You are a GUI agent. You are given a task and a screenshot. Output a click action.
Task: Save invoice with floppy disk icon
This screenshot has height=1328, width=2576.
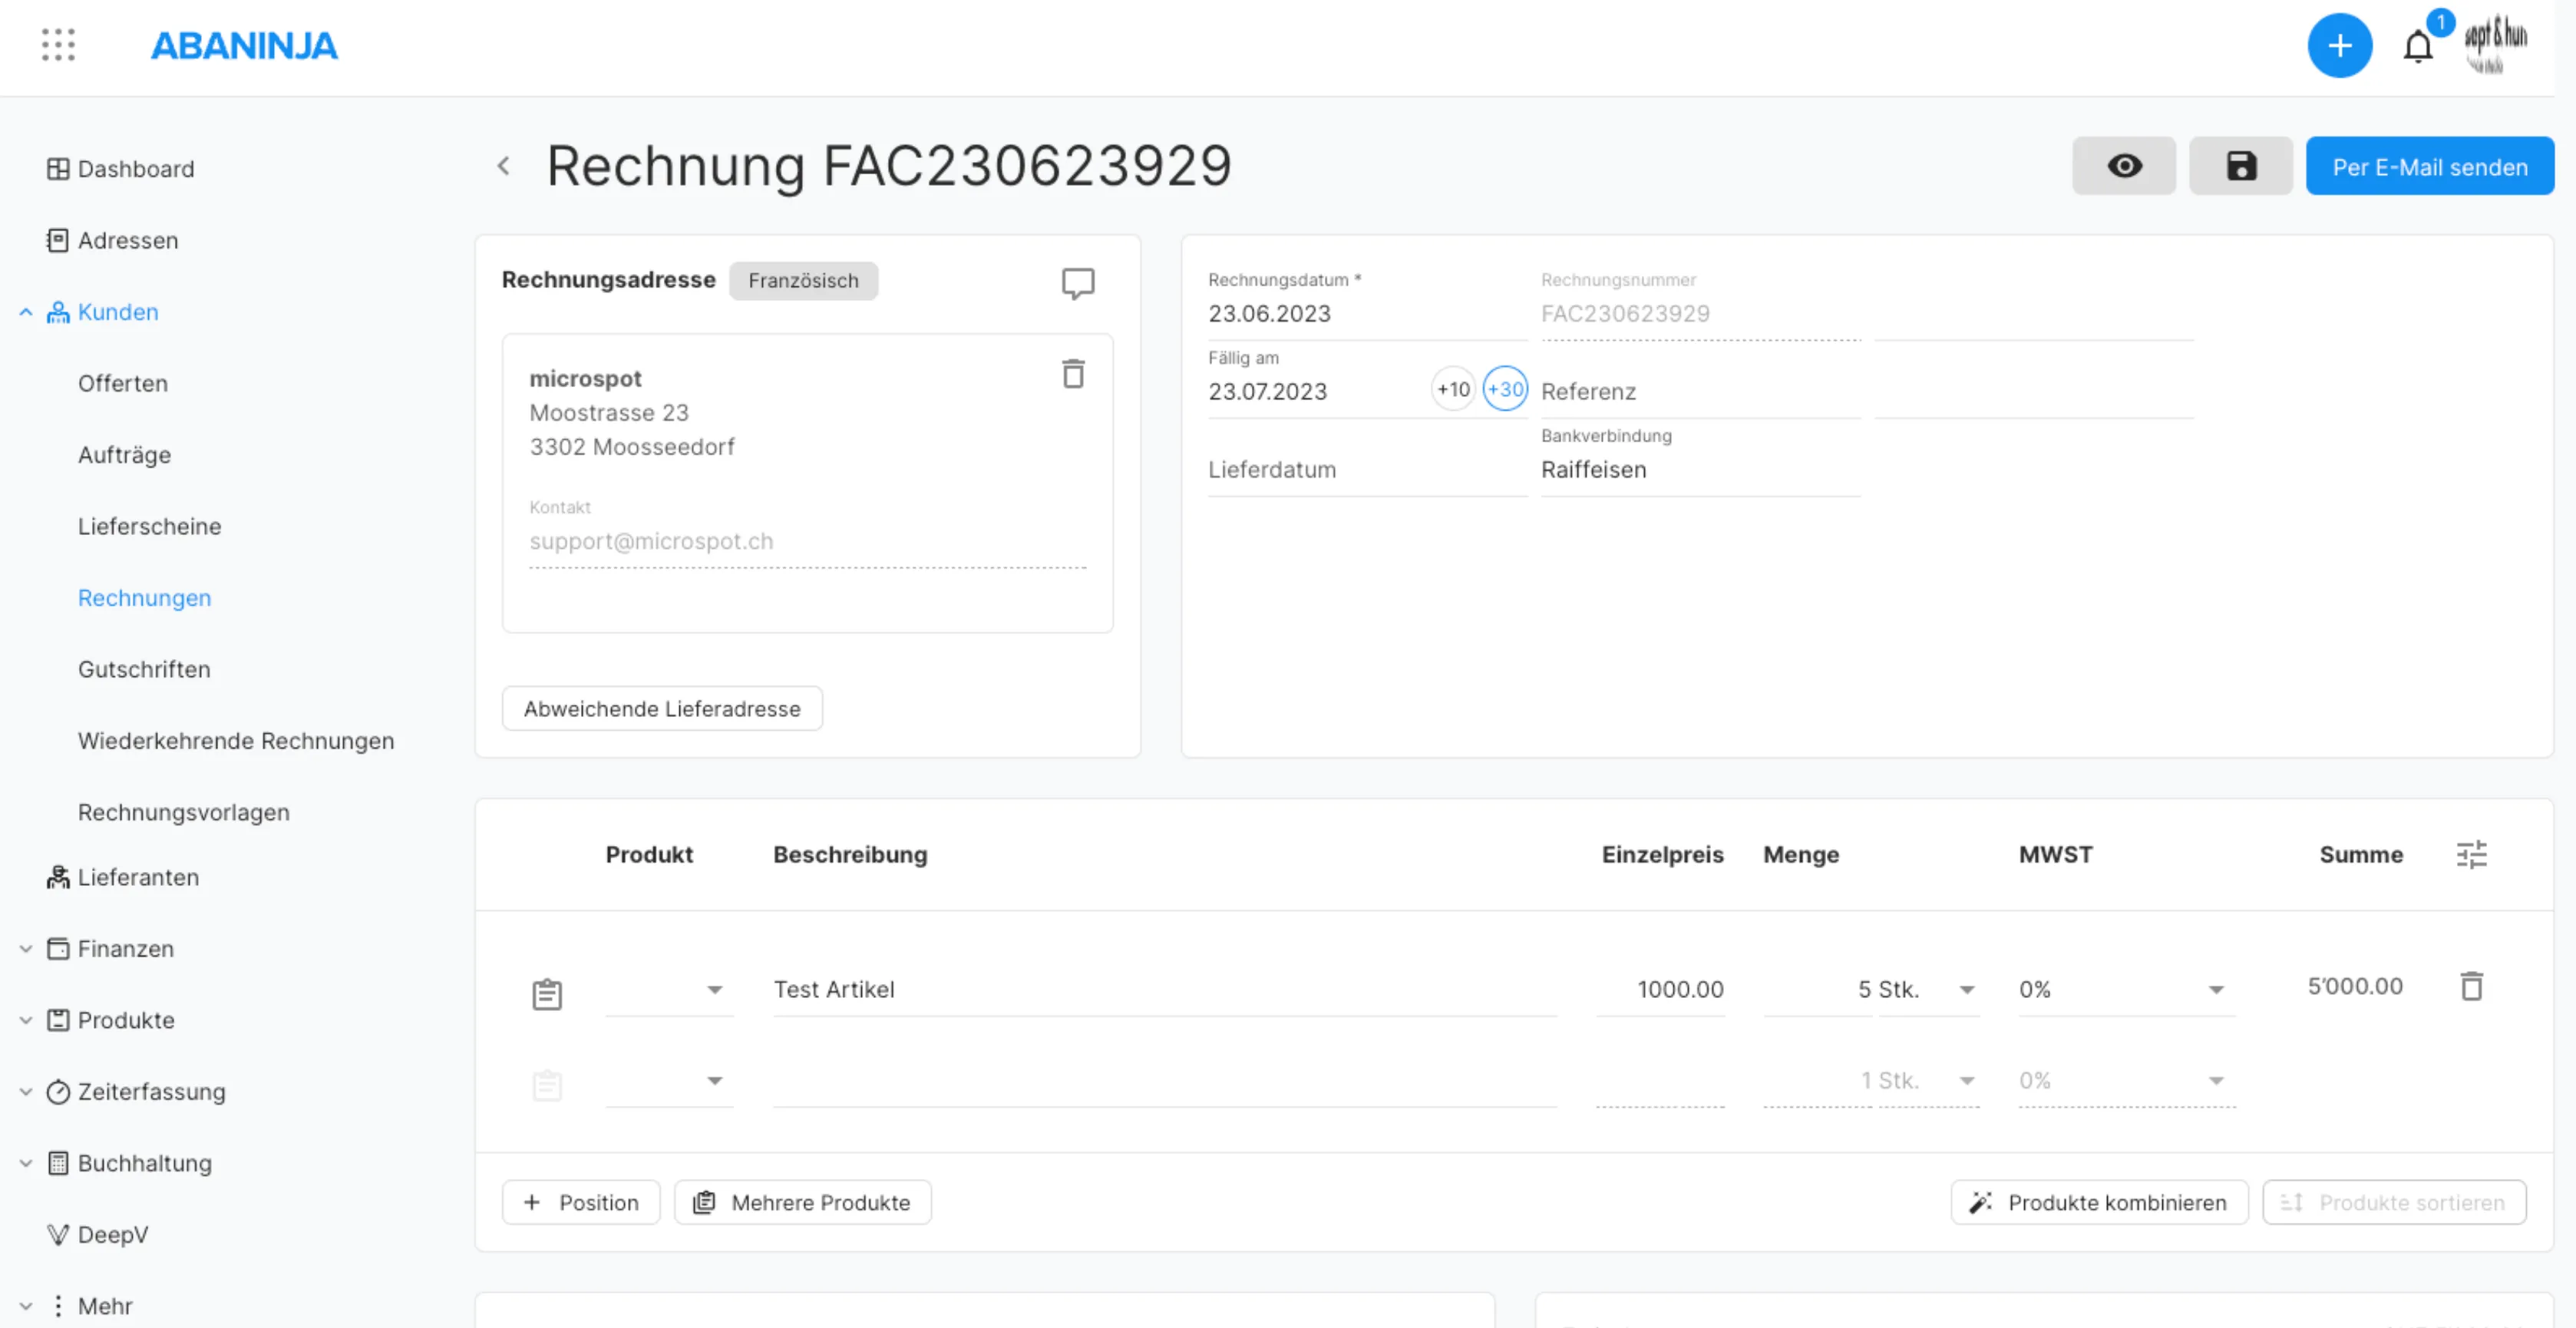click(2241, 166)
